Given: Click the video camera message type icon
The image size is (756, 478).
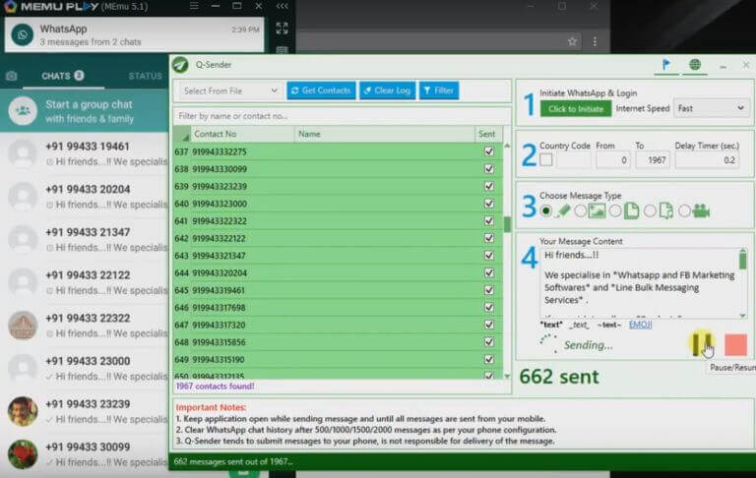Looking at the screenshot, I should point(701,211).
